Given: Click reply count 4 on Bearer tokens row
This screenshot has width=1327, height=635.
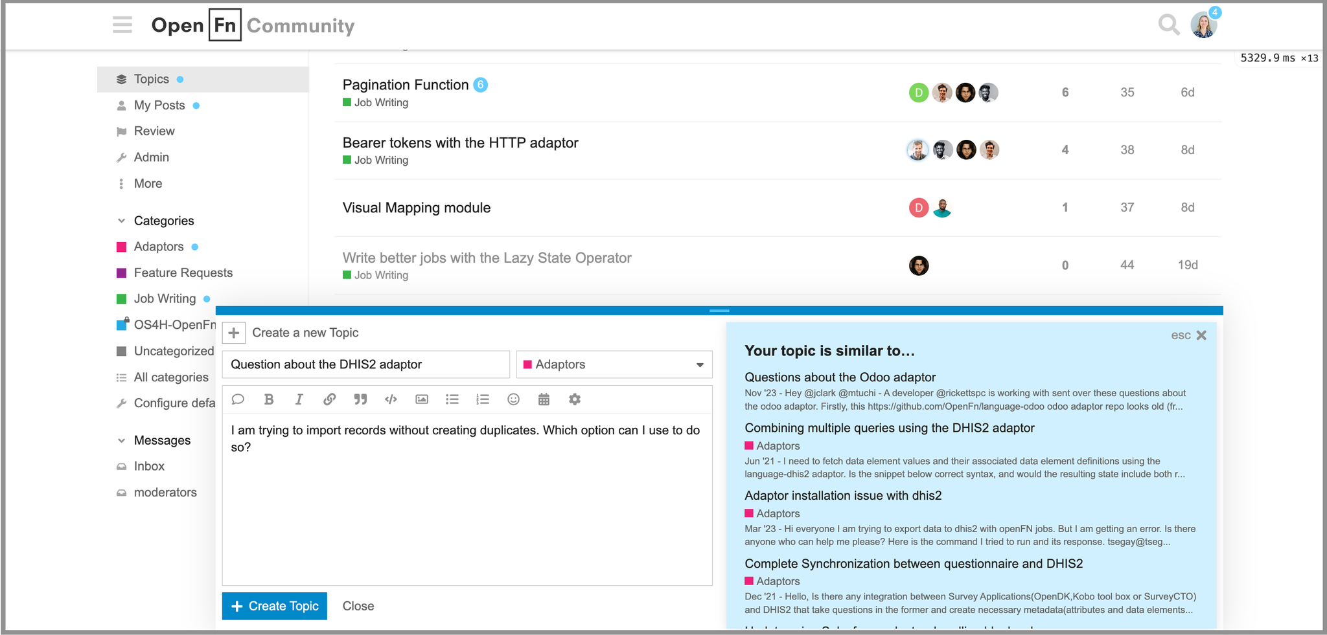Looking at the screenshot, I should coord(1065,150).
